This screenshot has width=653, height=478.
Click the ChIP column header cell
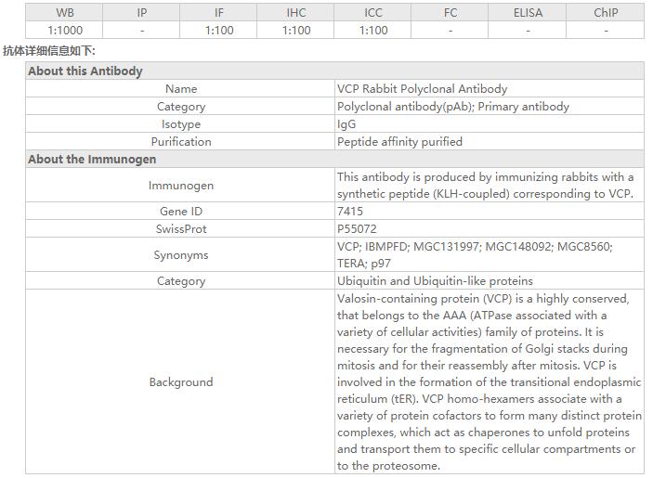click(606, 13)
